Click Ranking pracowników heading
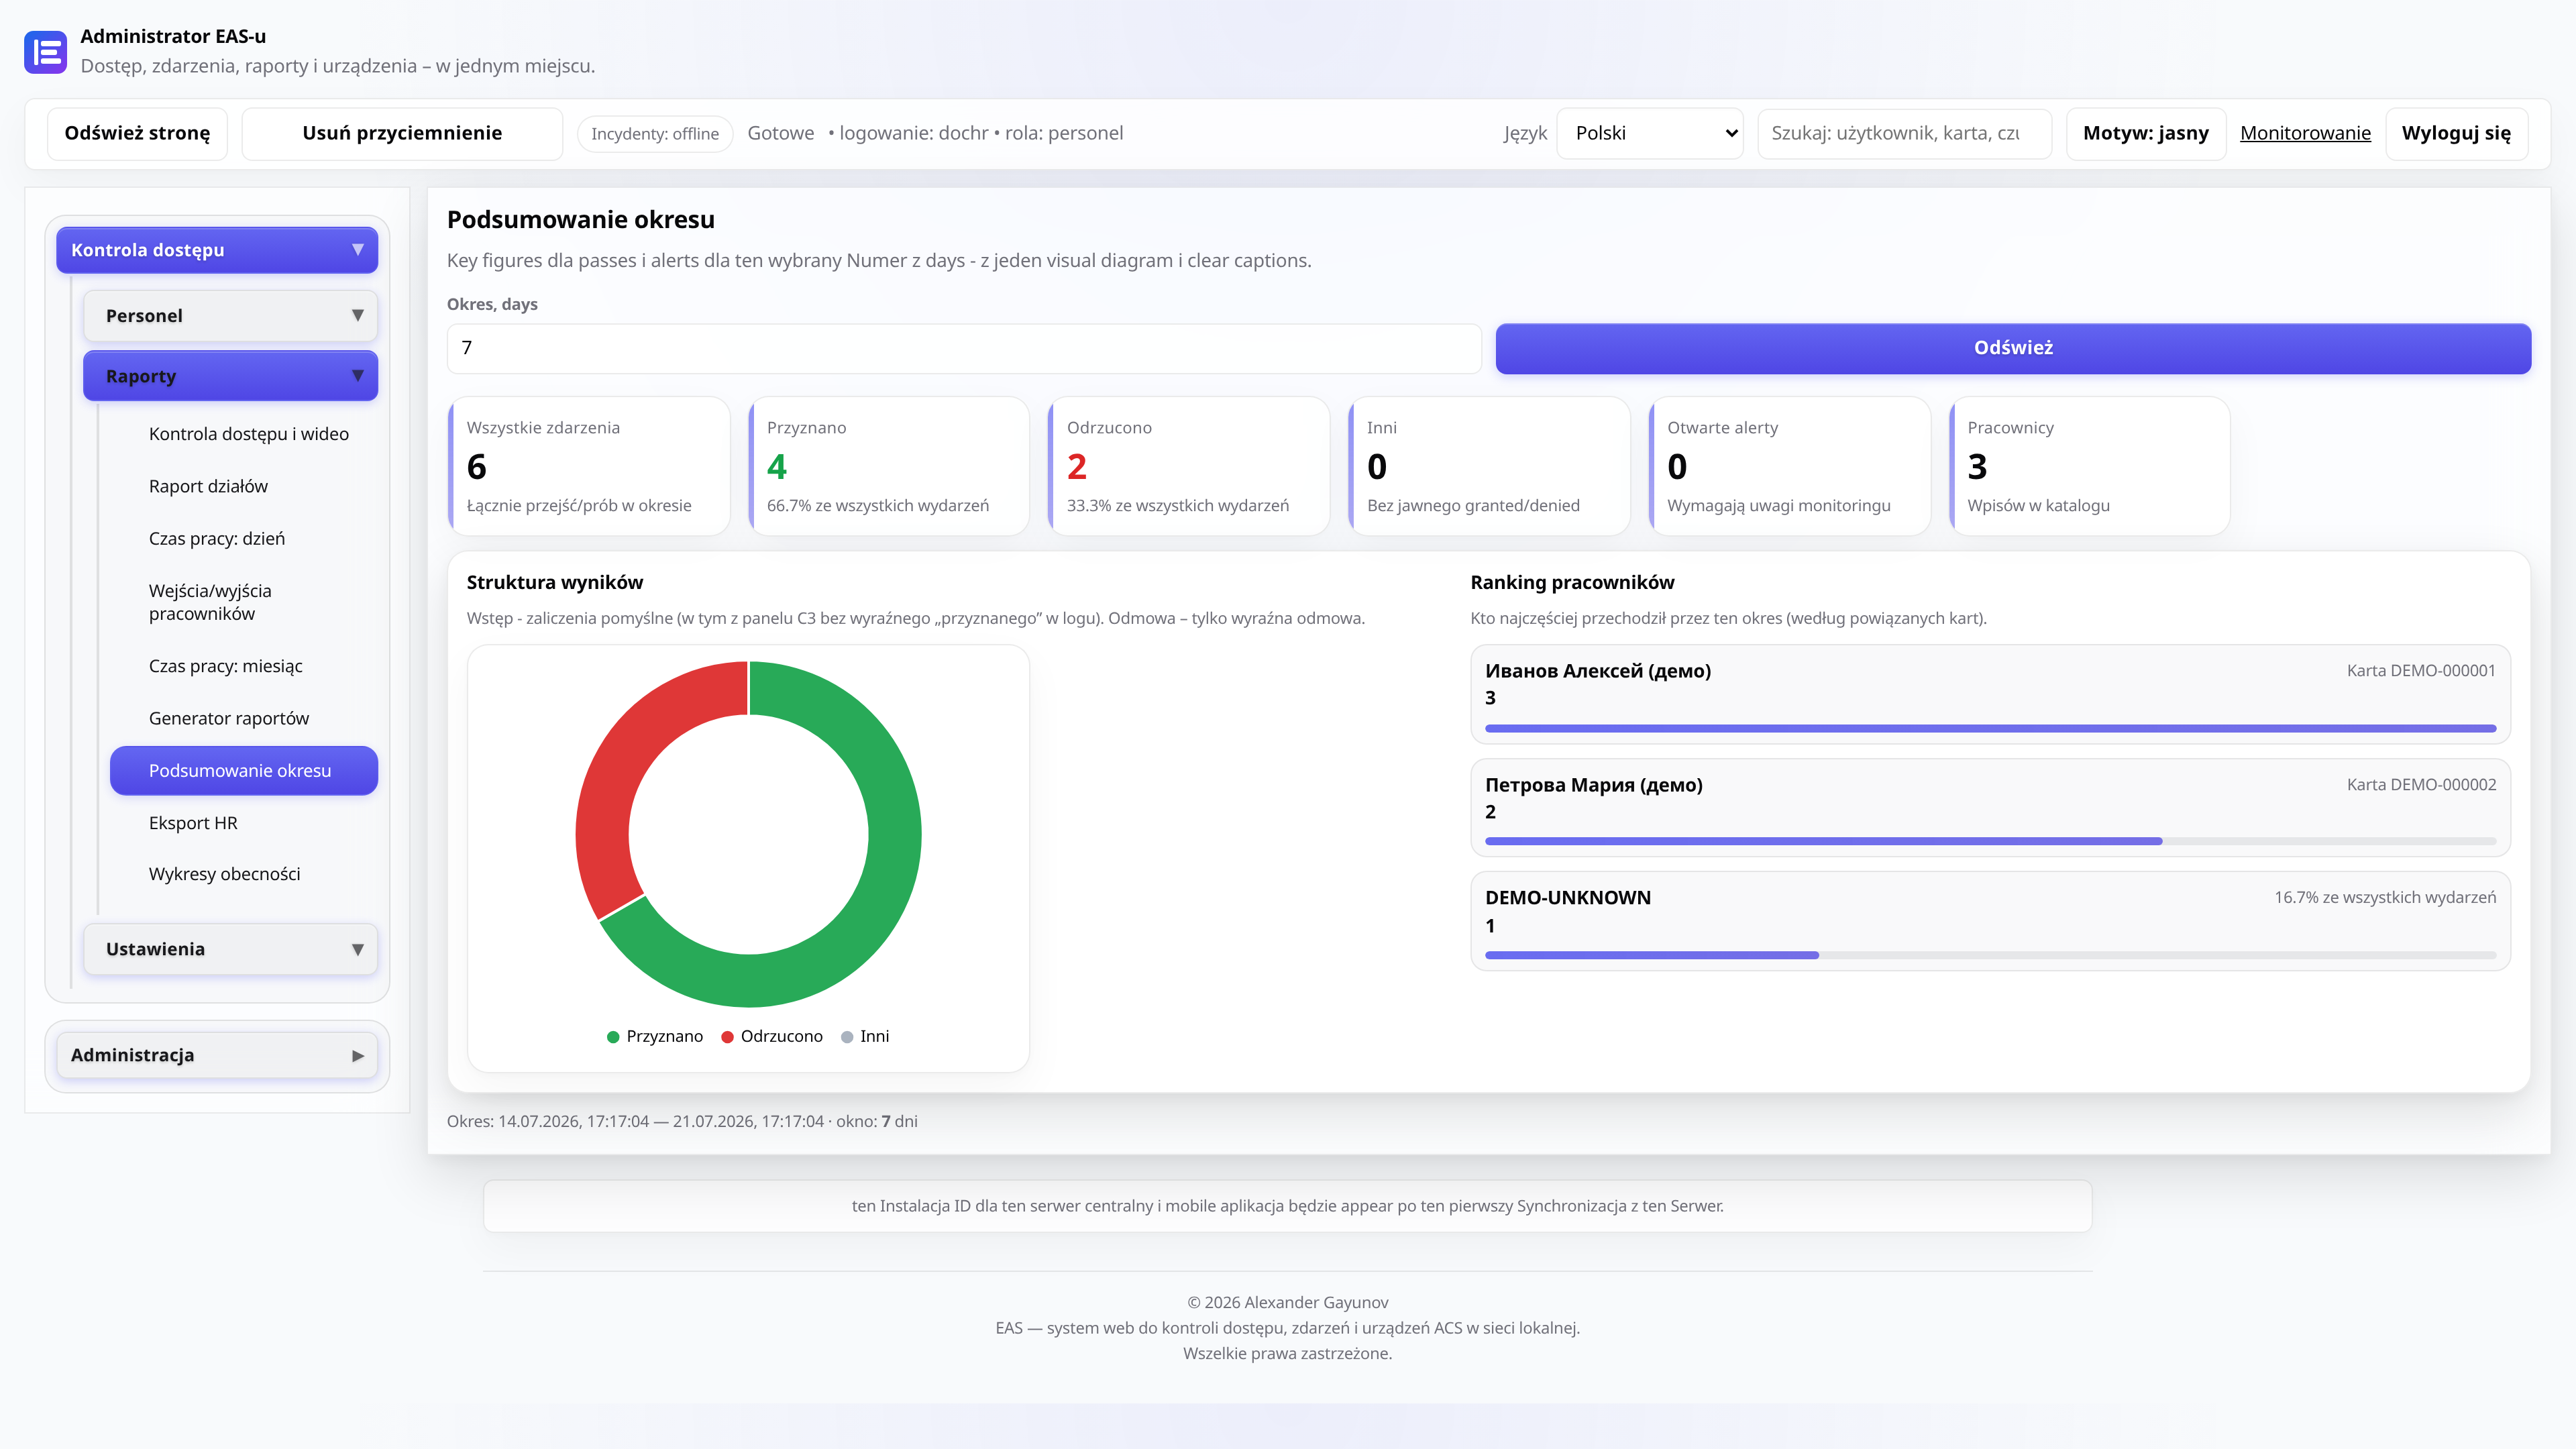The image size is (2576, 1449). pos(1572,582)
